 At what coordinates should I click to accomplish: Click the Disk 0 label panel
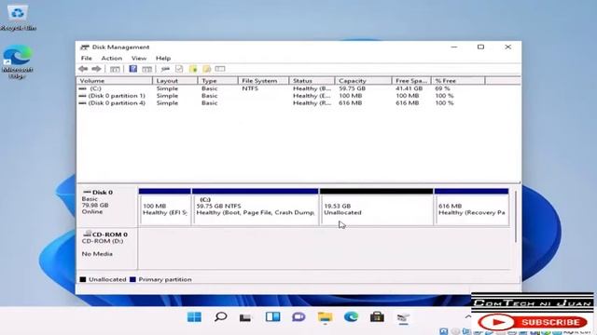click(107, 207)
